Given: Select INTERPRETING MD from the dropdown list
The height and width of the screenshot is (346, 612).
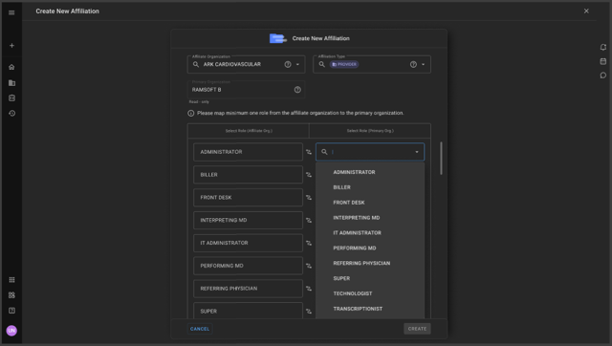Looking at the screenshot, I should [370, 218].
